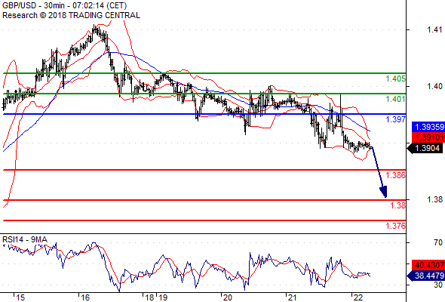
Task: Click the red 40.4307 RSI value tag
Action: point(428,265)
